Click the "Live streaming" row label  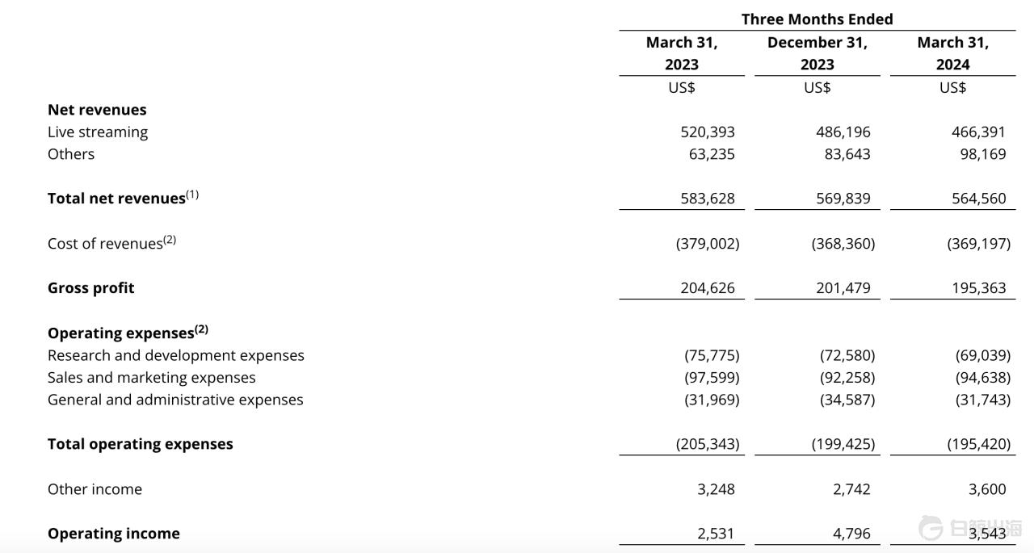pos(98,132)
